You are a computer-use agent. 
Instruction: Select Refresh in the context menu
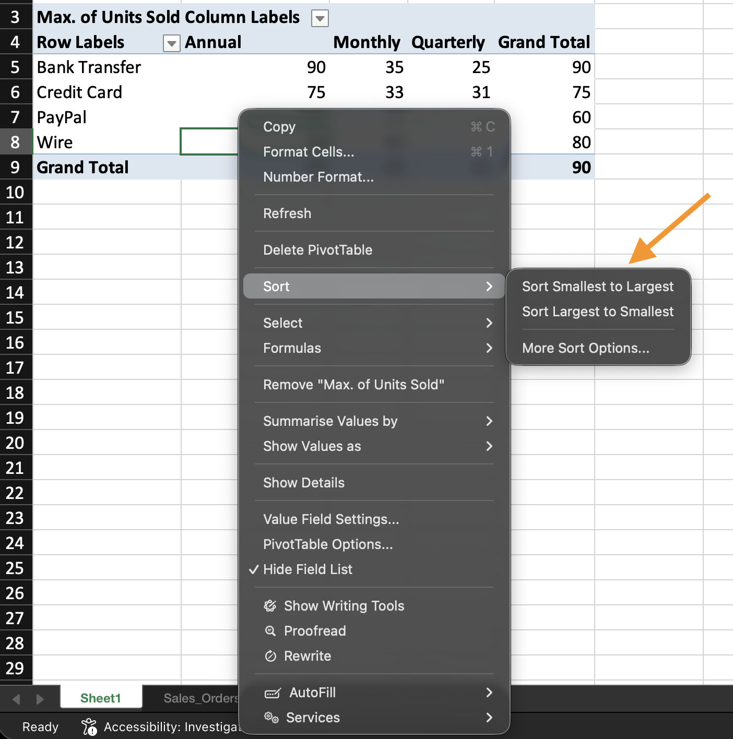click(287, 213)
